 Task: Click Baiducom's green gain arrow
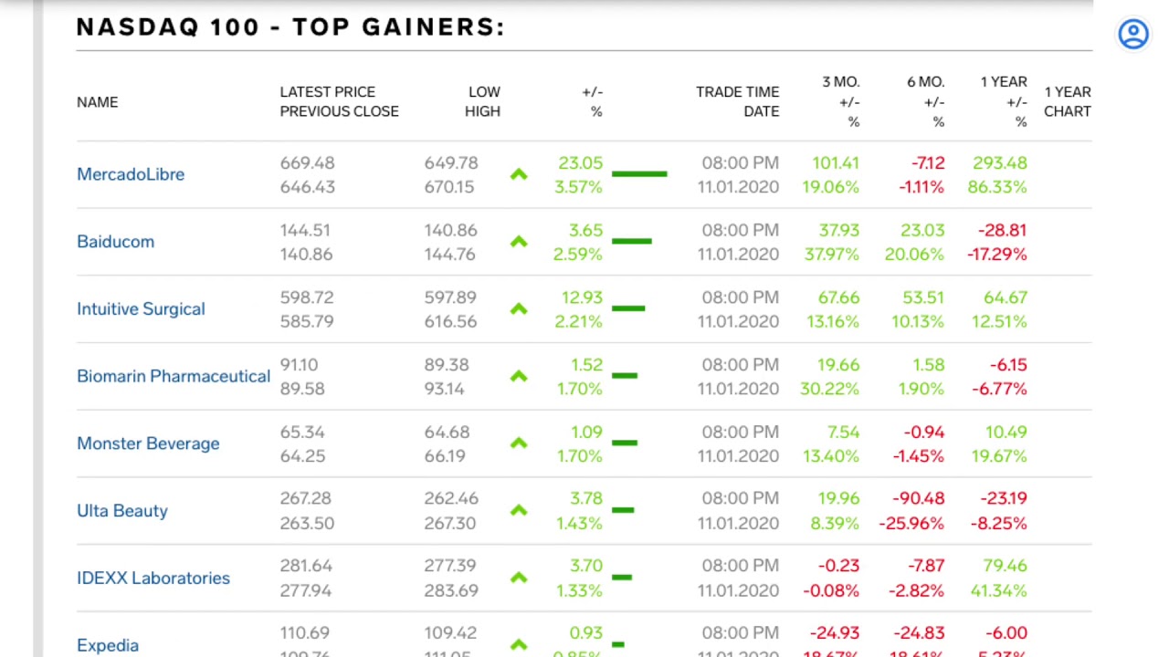519,242
